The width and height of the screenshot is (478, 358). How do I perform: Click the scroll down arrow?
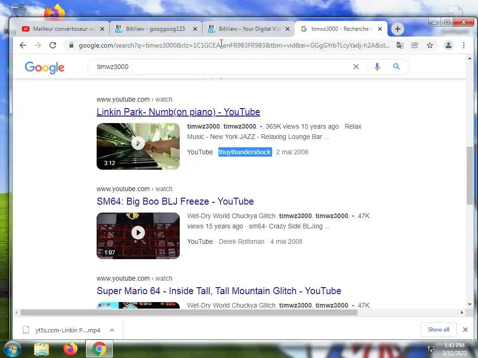[470, 304]
